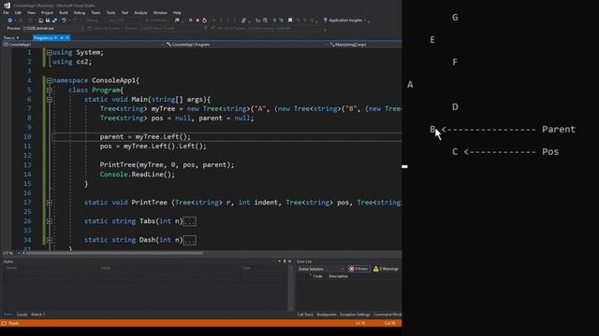Open the ConsoleApp1.Program class navigation dropdown

246,44
